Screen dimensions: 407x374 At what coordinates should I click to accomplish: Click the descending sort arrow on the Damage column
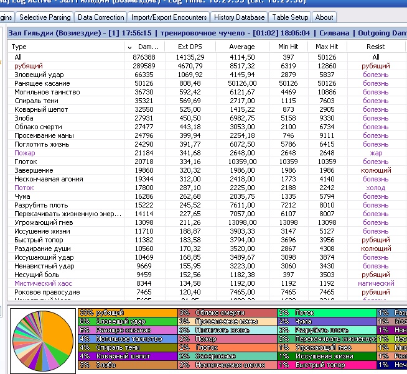click(x=130, y=47)
